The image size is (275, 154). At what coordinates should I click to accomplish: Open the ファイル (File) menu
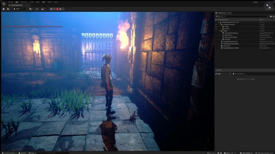10,2
